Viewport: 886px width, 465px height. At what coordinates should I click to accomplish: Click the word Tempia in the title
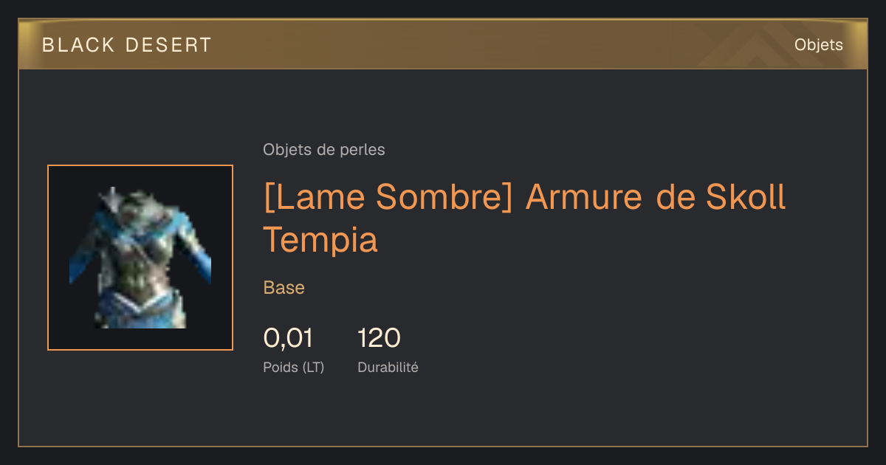(320, 240)
